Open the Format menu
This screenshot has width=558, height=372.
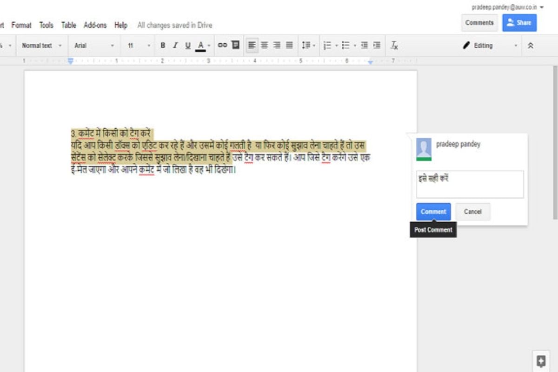point(21,25)
